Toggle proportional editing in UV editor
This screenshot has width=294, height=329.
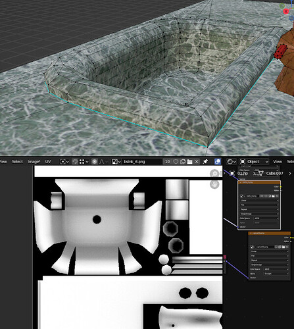(x=95, y=162)
